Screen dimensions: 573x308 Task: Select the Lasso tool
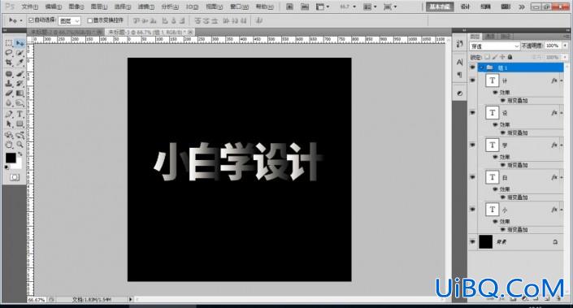pos(9,53)
